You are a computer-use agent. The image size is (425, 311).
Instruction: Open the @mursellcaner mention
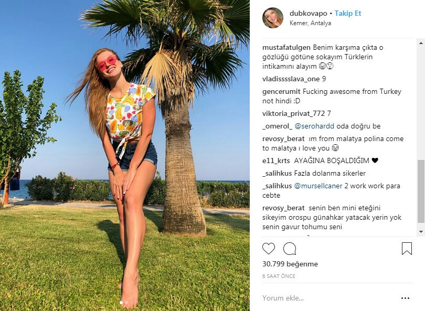point(318,186)
